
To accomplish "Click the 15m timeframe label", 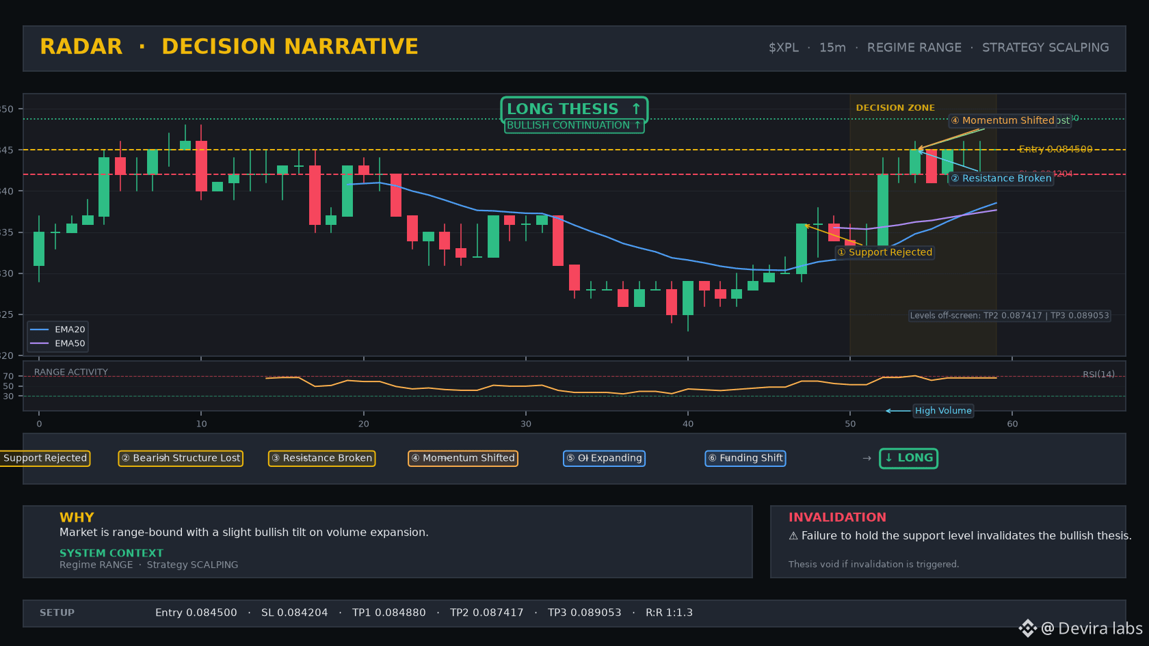I will tap(832, 47).
